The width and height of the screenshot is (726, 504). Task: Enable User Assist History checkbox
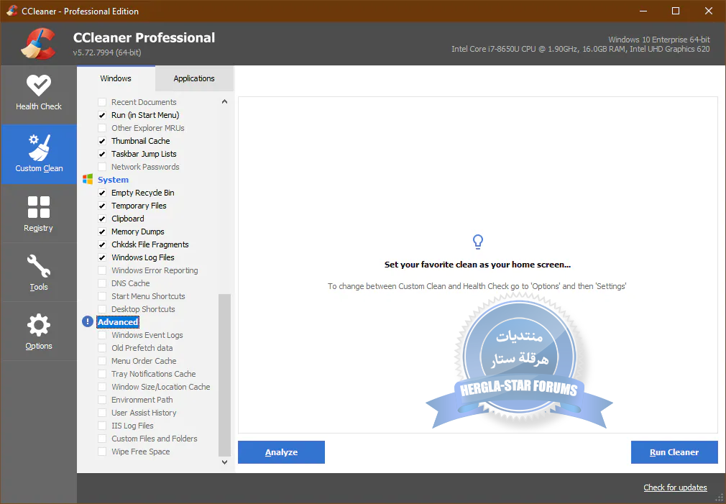pos(102,413)
